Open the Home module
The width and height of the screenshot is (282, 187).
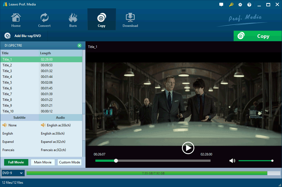click(16, 20)
